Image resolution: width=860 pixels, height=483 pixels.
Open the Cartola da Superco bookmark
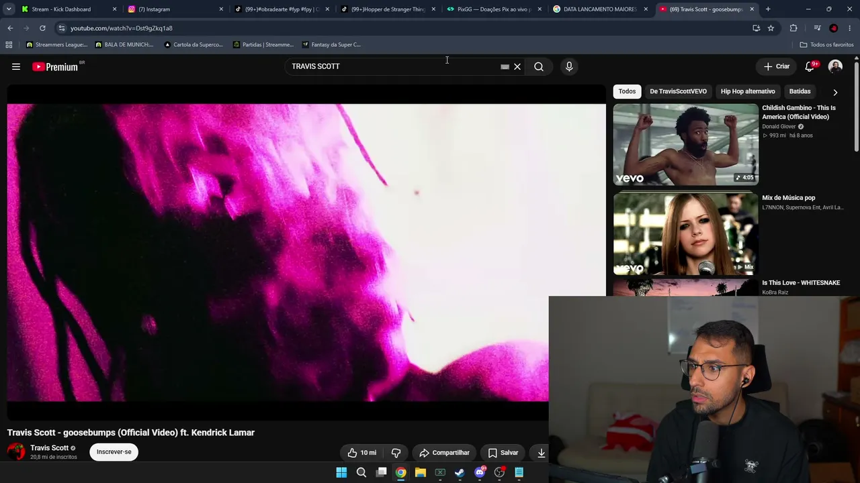tap(193, 45)
